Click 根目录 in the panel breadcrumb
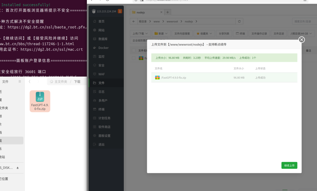 143,21
